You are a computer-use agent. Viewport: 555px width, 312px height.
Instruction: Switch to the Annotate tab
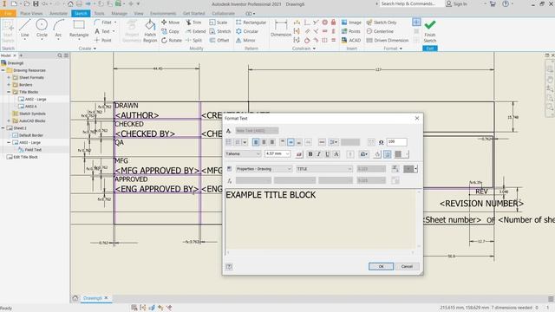(58, 14)
